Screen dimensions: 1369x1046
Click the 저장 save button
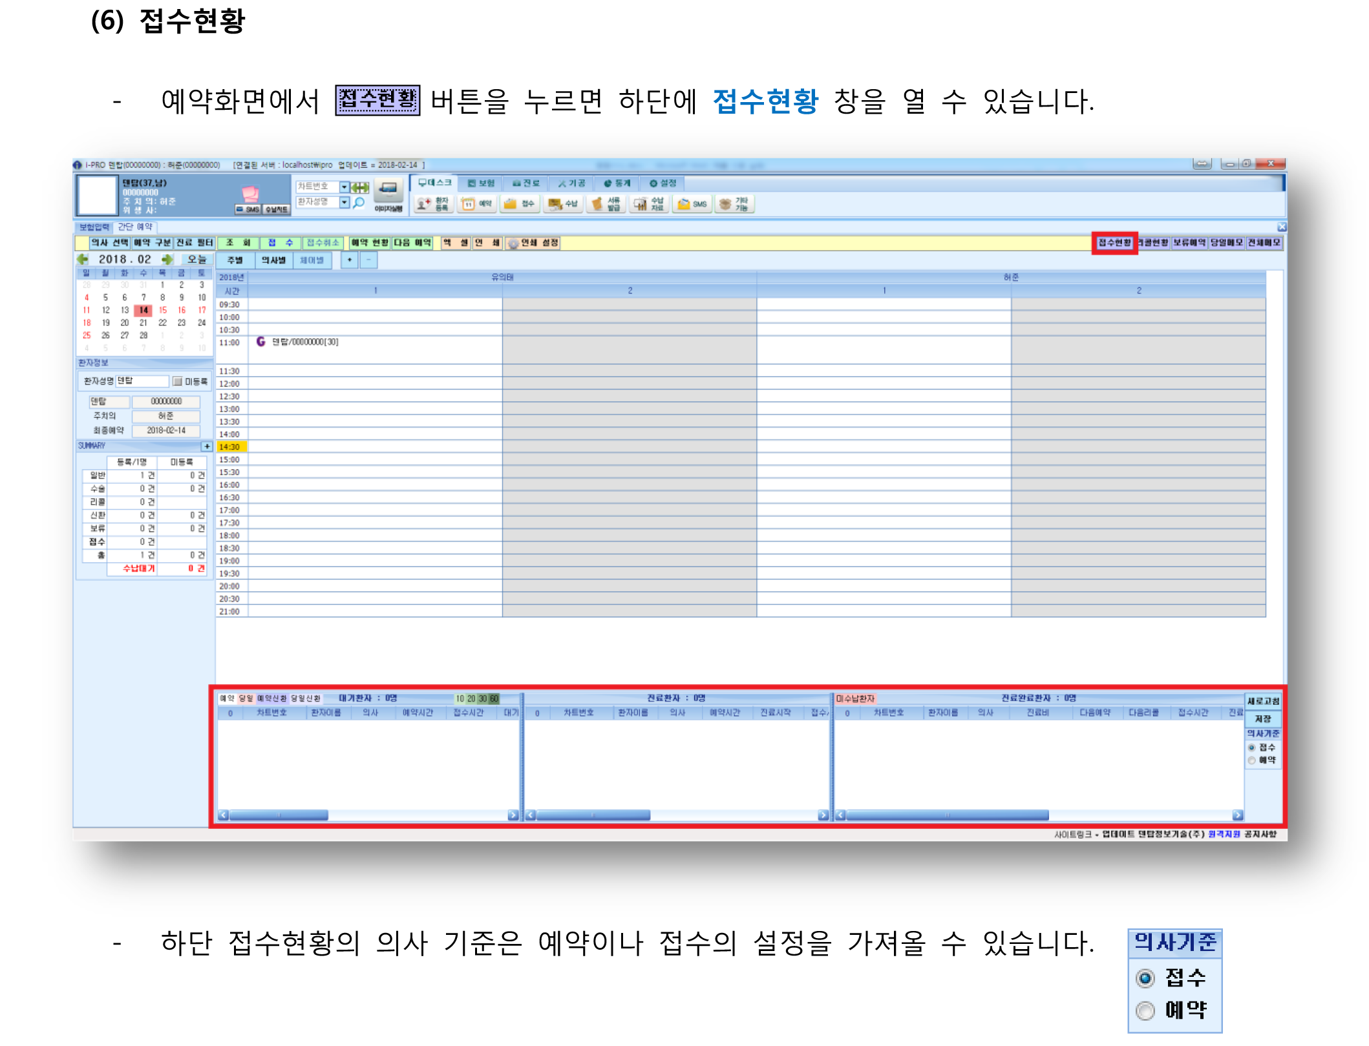pos(1263,719)
